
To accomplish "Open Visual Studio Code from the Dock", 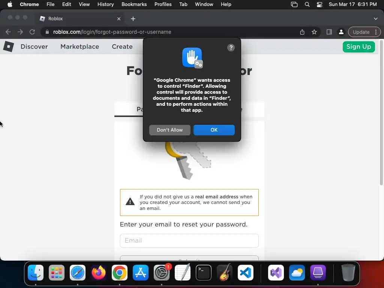I will coord(246,273).
